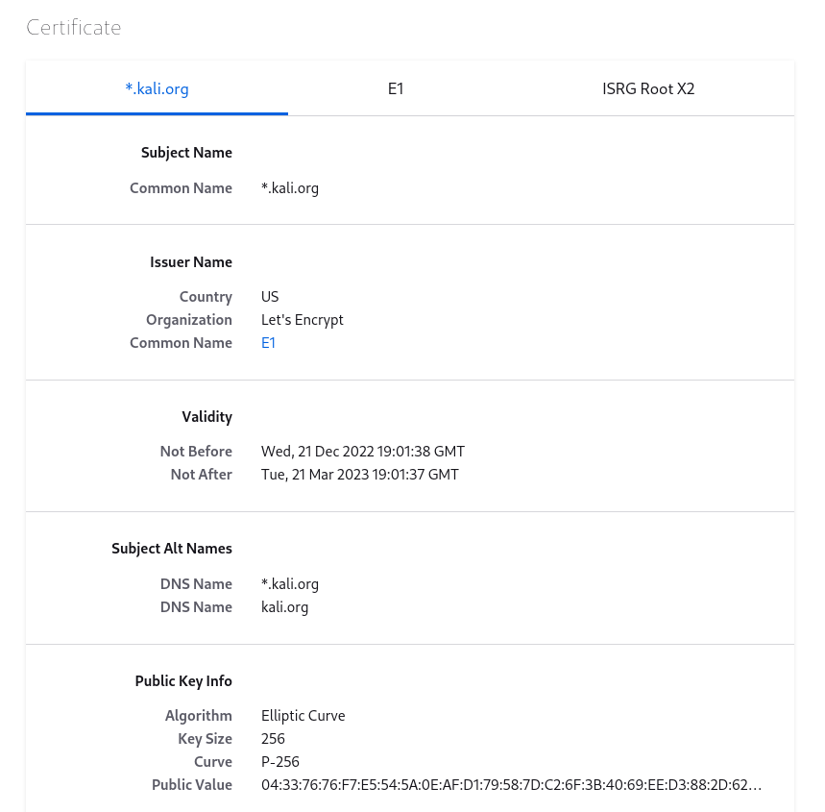Viewport: 825px width, 812px height.
Task: Click the Not Before date value
Action: (x=363, y=452)
